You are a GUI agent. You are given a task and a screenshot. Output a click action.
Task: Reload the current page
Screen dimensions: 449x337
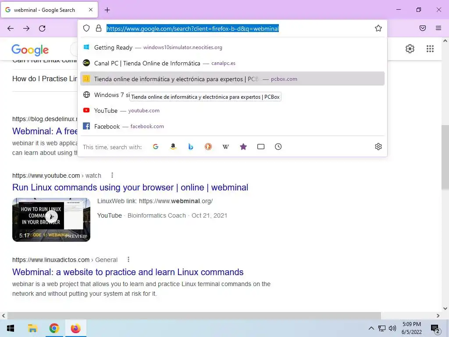[42, 29]
